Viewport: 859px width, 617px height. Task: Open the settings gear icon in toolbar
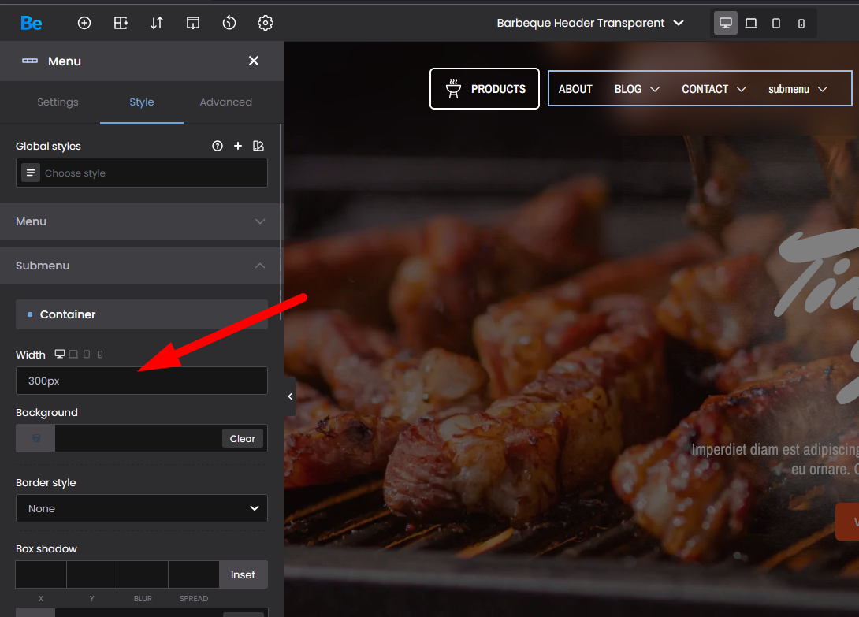(x=266, y=23)
